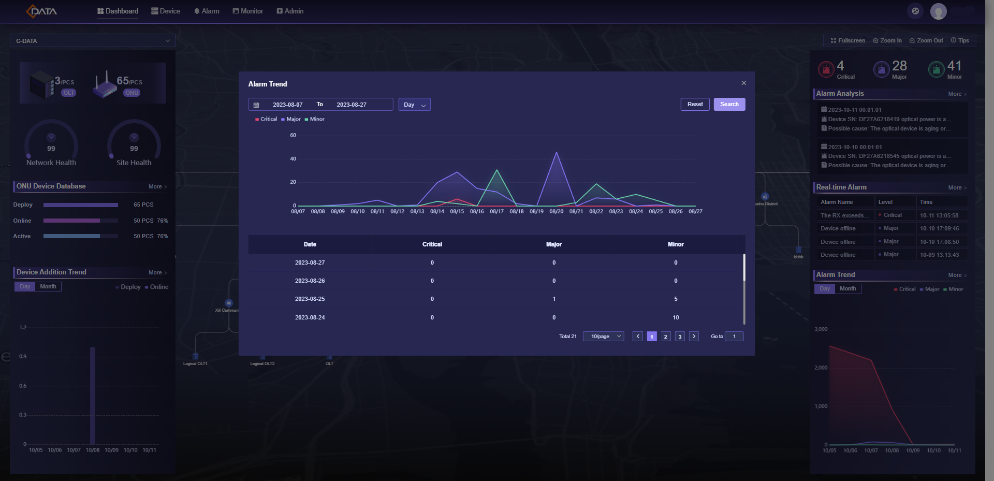The height and width of the screenshot is (481, 994).
Task: Open the Tips info control
Action: [960, 40]
